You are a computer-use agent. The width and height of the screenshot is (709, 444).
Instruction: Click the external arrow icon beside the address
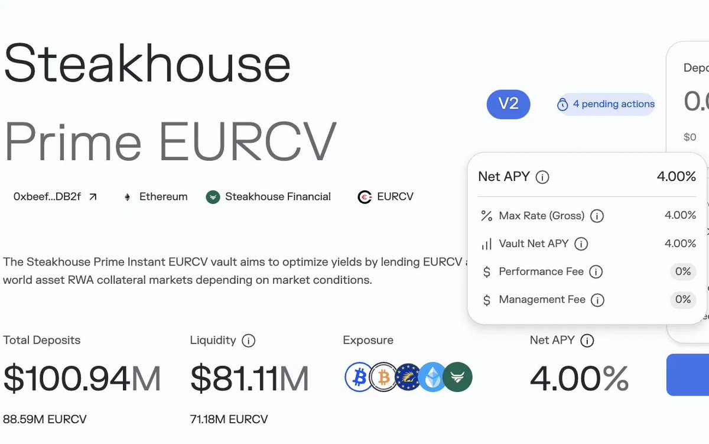(93, 197)
